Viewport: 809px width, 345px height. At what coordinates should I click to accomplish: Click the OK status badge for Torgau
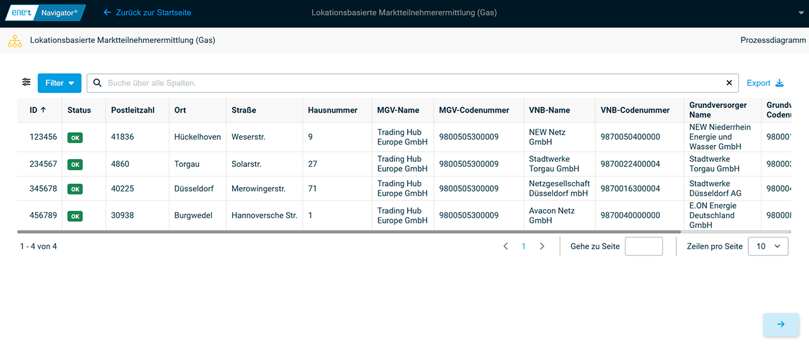pyautogui.click(x=75, y=164)
